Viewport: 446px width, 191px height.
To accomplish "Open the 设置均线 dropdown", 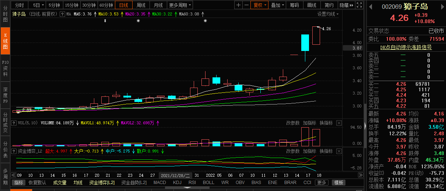I will pyautogui.click(x=328, y=14).
